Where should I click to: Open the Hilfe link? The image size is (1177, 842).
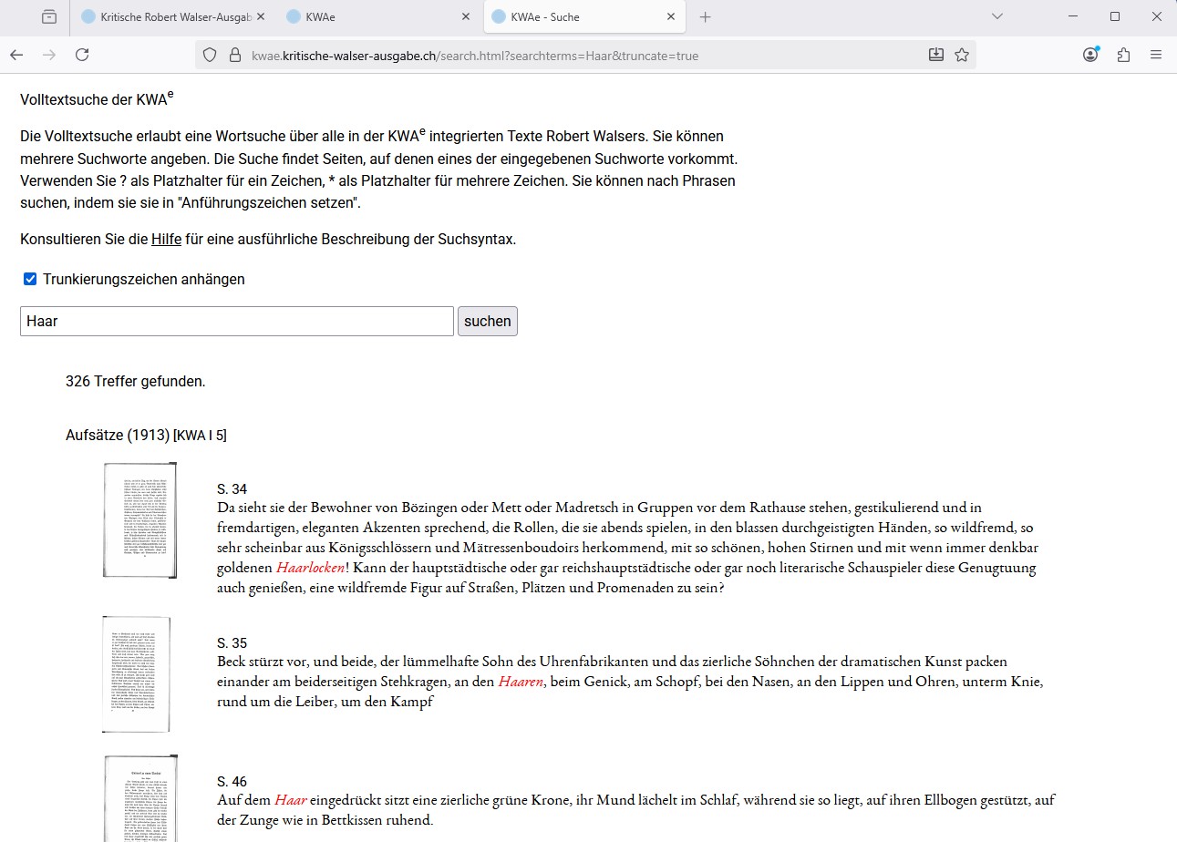coord(166,240)
